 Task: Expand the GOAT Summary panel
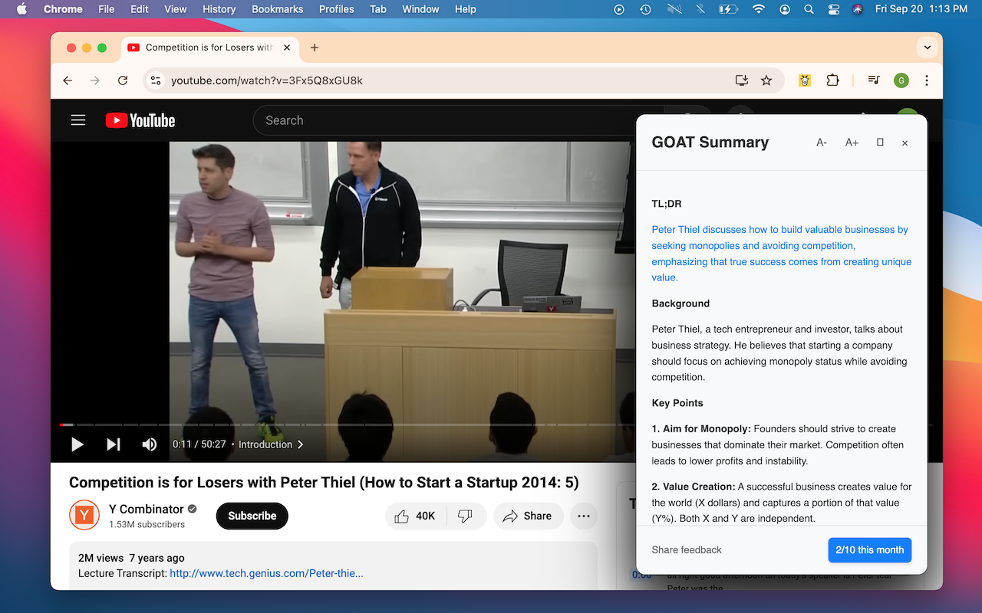(x=880, y=143)
